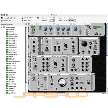
Task: Select the Funky Clav I performance
Action: click(x=12, y=52)
